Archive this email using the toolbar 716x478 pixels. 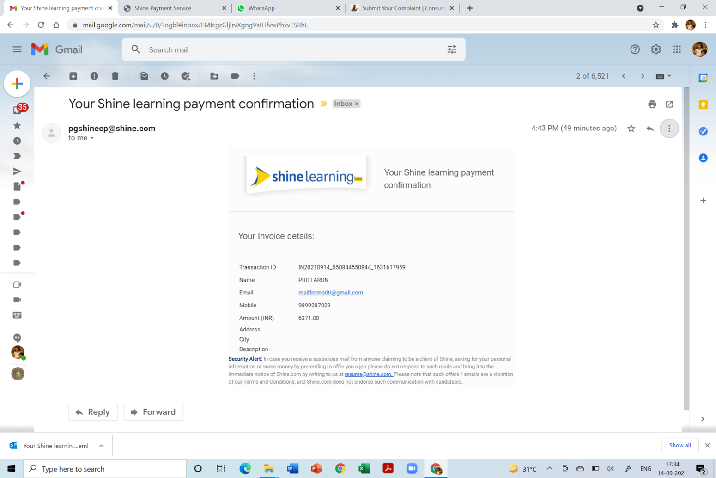click(x=73, y=76)
